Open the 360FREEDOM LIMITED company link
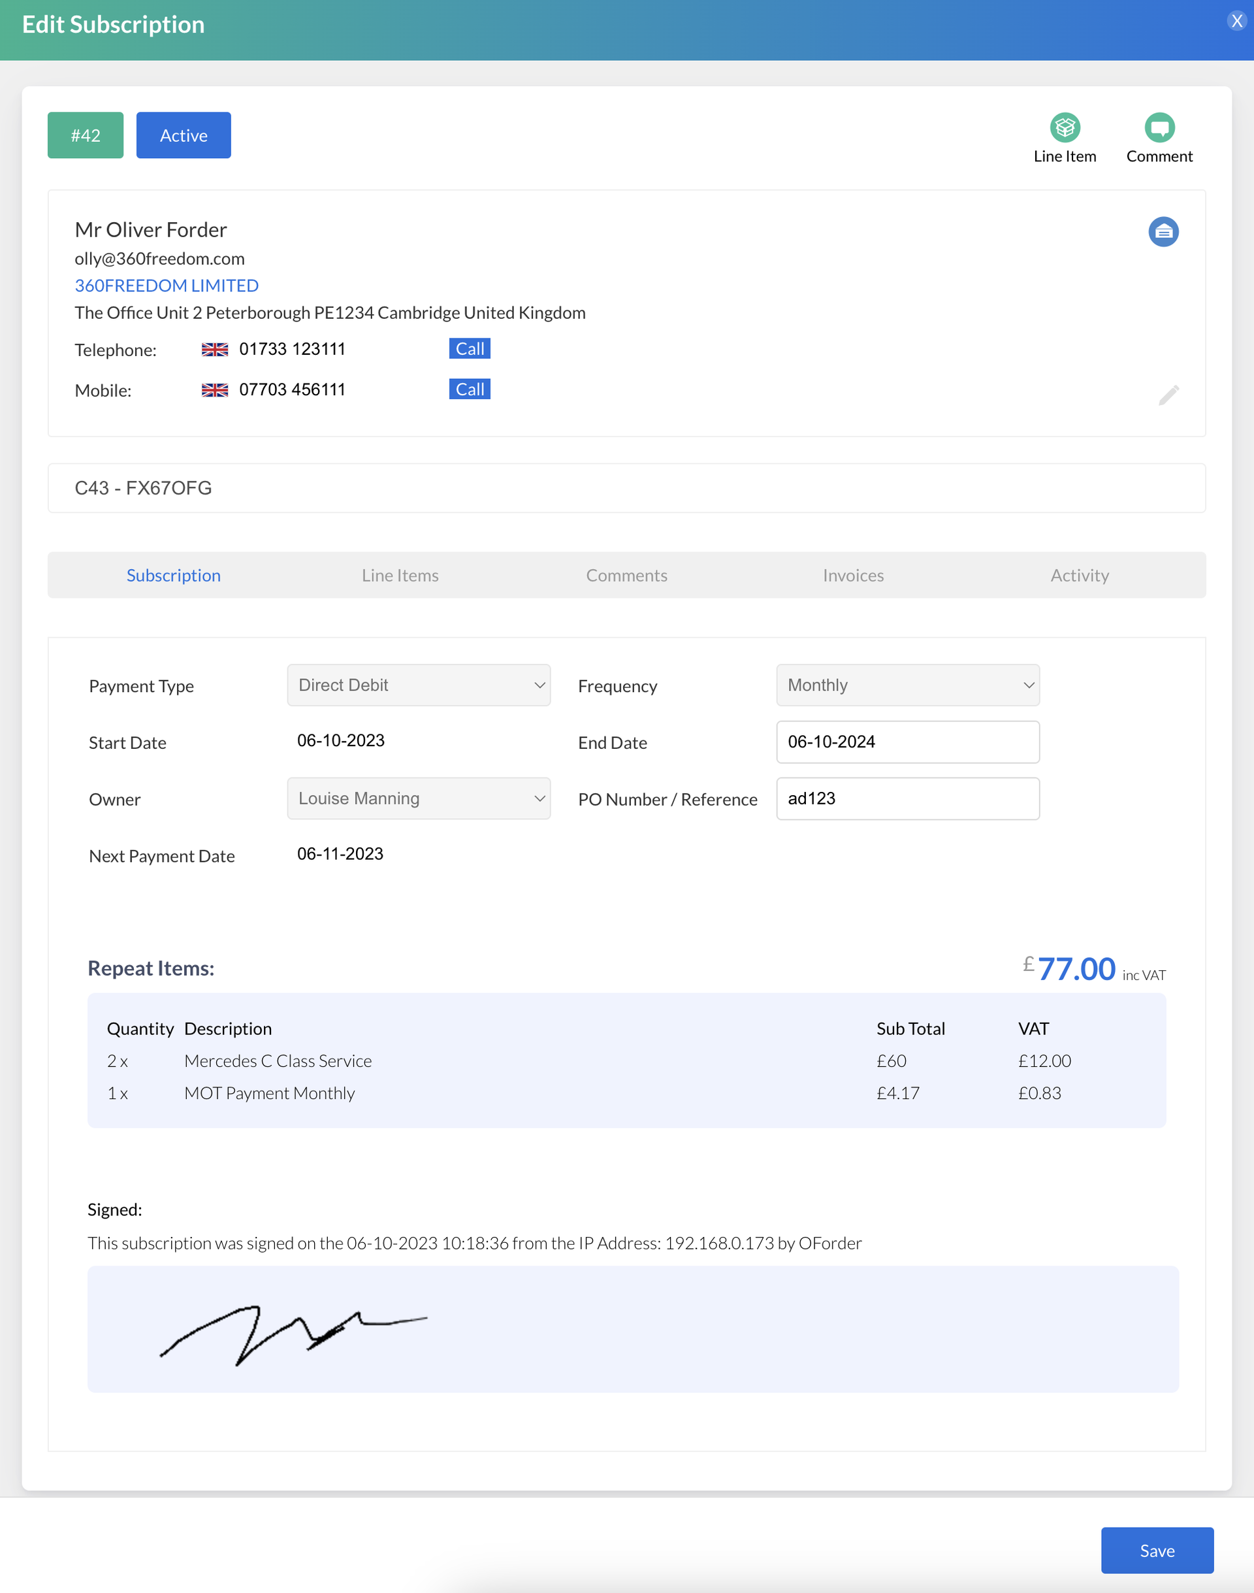Viewport: 1254px width, 1593px height. (x=167, y=286)
